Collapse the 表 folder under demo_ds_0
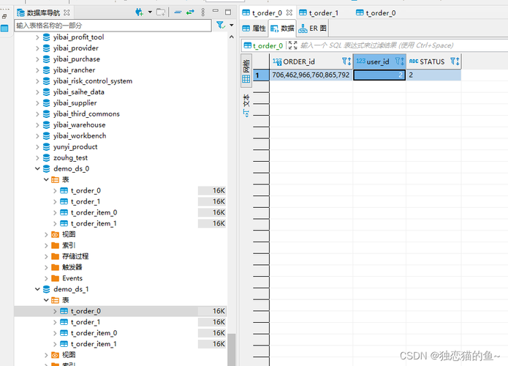Image resolution: width=508 pixels, height=366 pixels. pyautogui.click(x=46, y=180)
